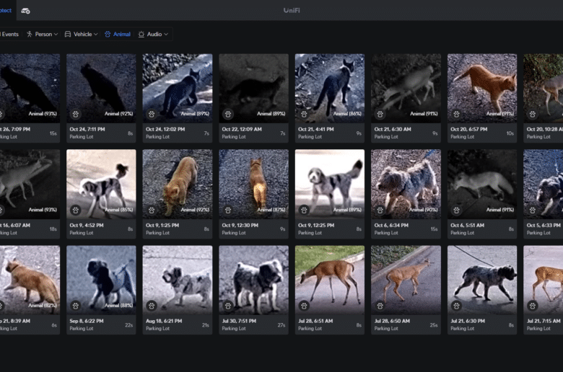Click the '27s' duration on Jul 30 clip
Screen dimensions: 563x372
pos(281,325)
